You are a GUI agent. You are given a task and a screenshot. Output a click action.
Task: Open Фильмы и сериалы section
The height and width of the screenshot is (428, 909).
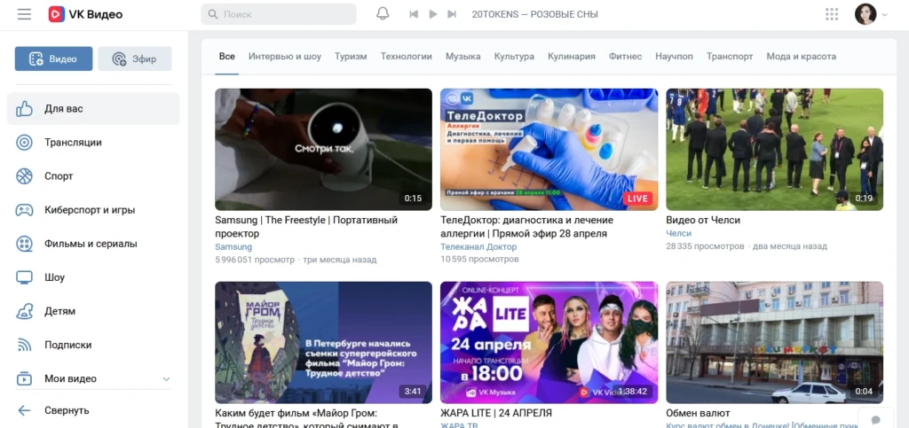(93, 244)
